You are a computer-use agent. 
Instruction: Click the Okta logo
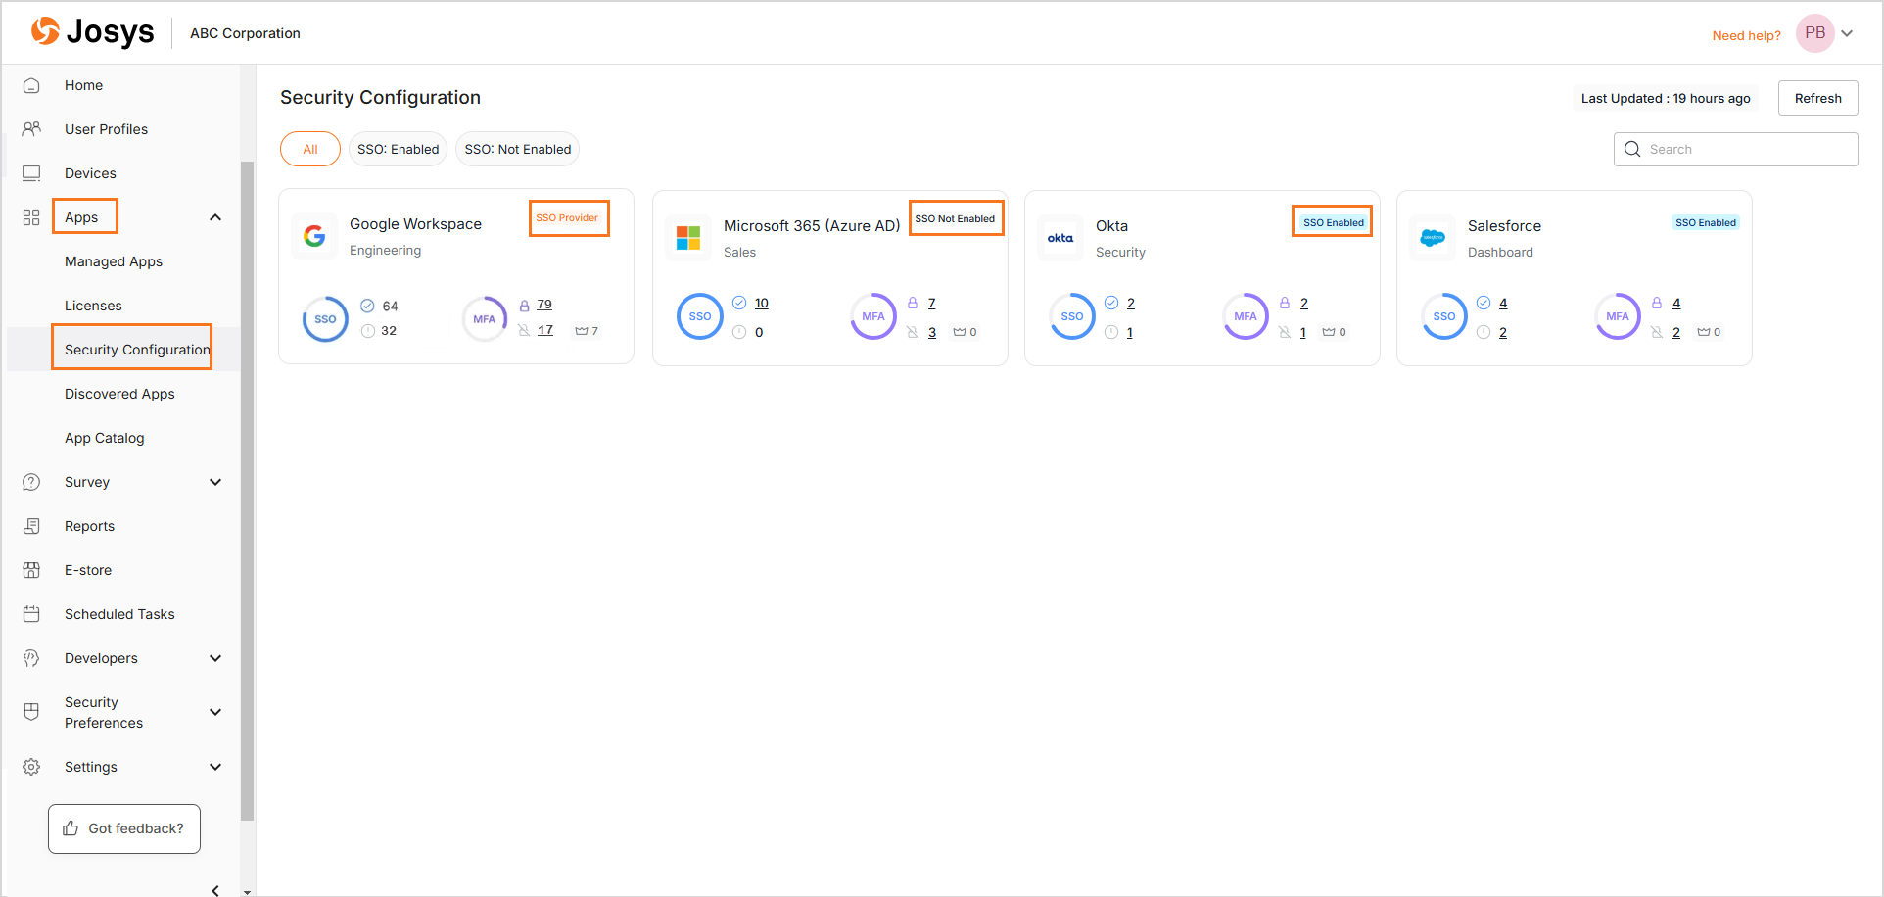pyautogui.click(x=1060, y=238)
